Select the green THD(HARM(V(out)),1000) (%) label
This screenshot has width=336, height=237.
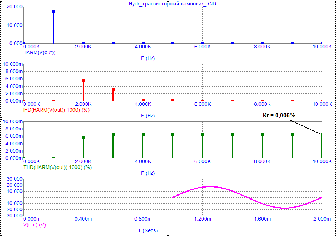point(58,167)
